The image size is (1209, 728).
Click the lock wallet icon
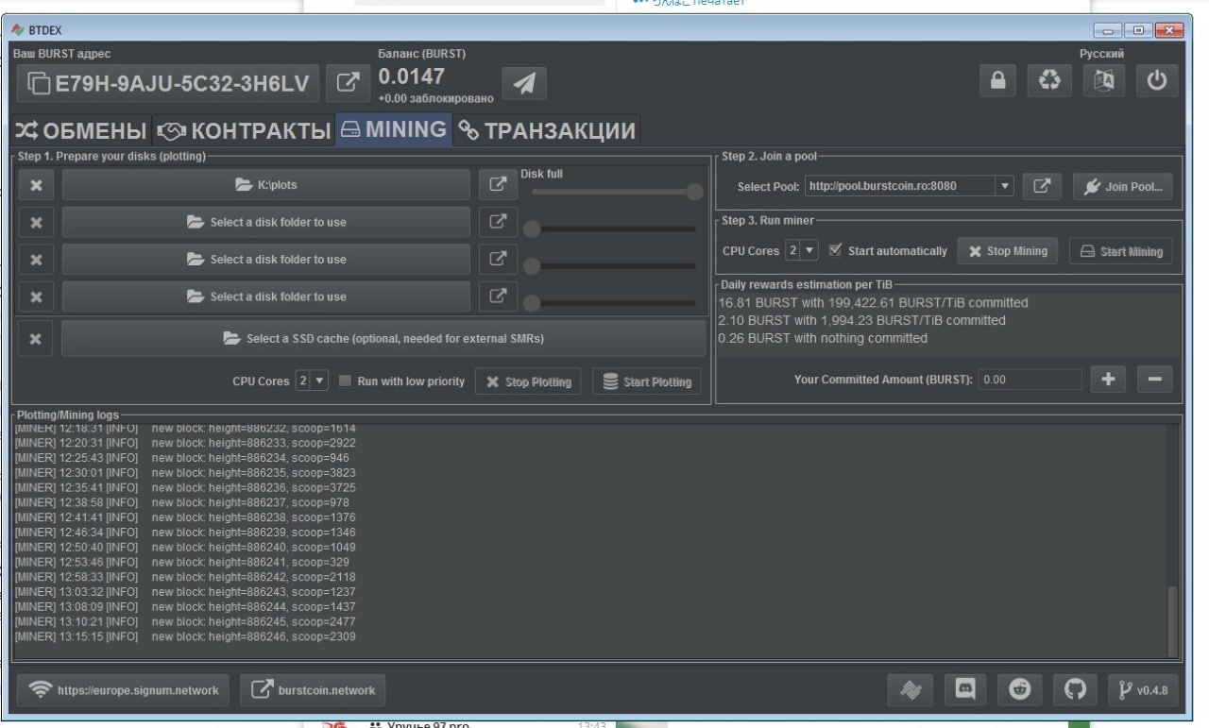997,80
